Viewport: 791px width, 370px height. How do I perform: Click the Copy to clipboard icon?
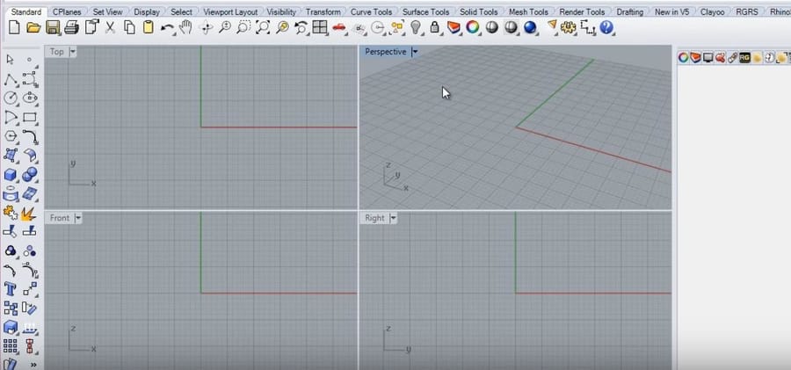(130, 28)
